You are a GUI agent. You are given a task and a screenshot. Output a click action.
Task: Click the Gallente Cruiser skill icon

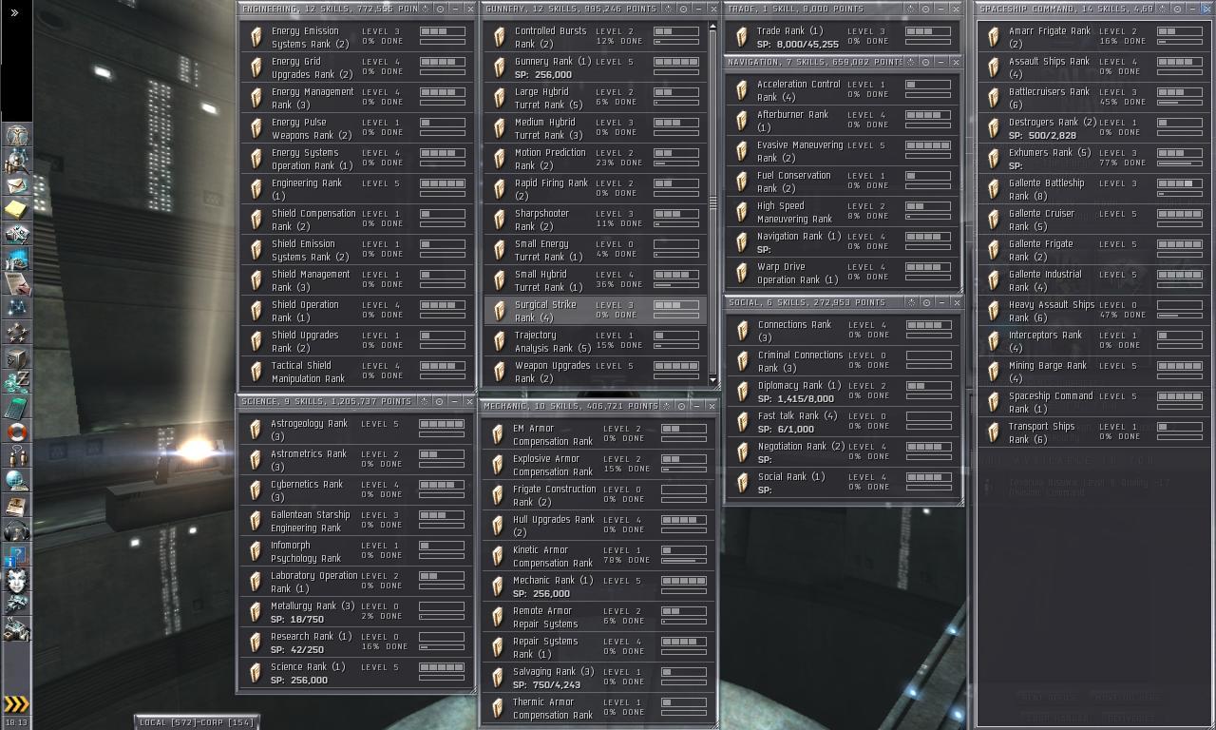[x=993, y=220]
